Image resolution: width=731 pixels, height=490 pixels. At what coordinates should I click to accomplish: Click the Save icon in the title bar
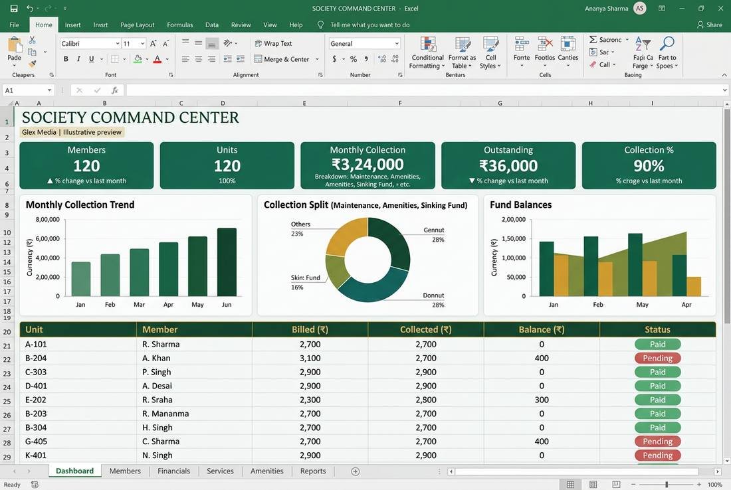coord(14,9)
